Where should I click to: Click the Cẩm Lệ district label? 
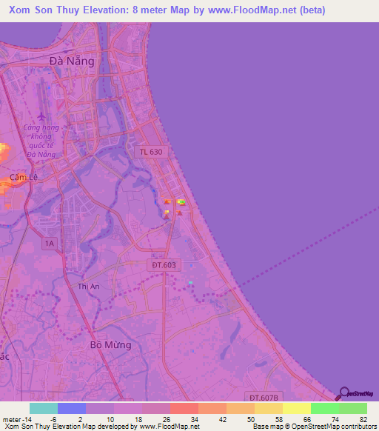tap(24, 177)
